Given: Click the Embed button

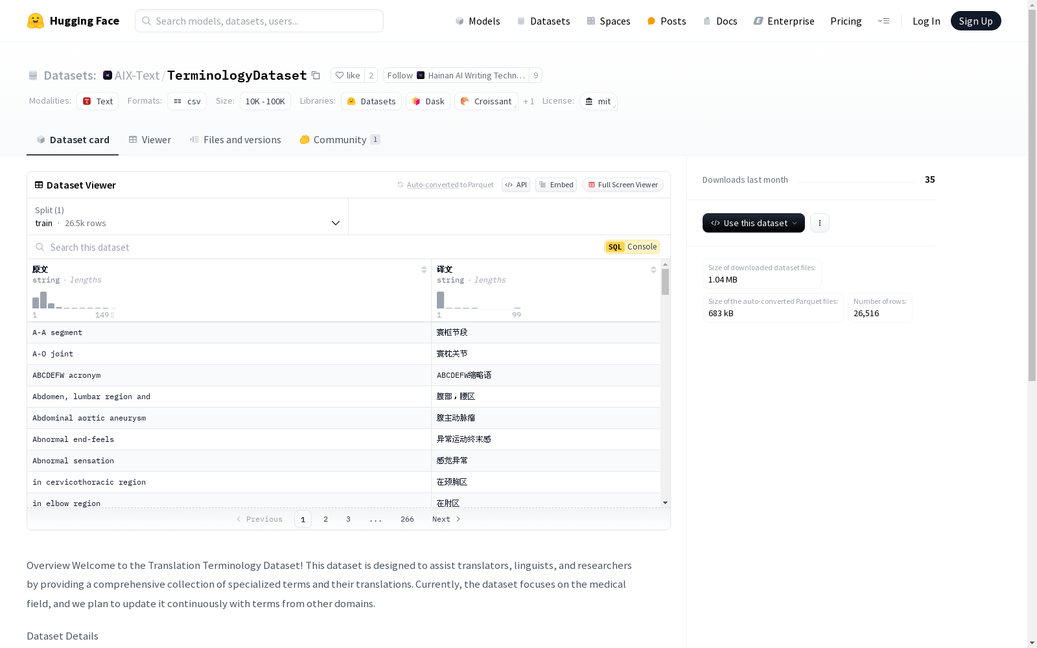Looking at the screenshot, I should [556, 185].
